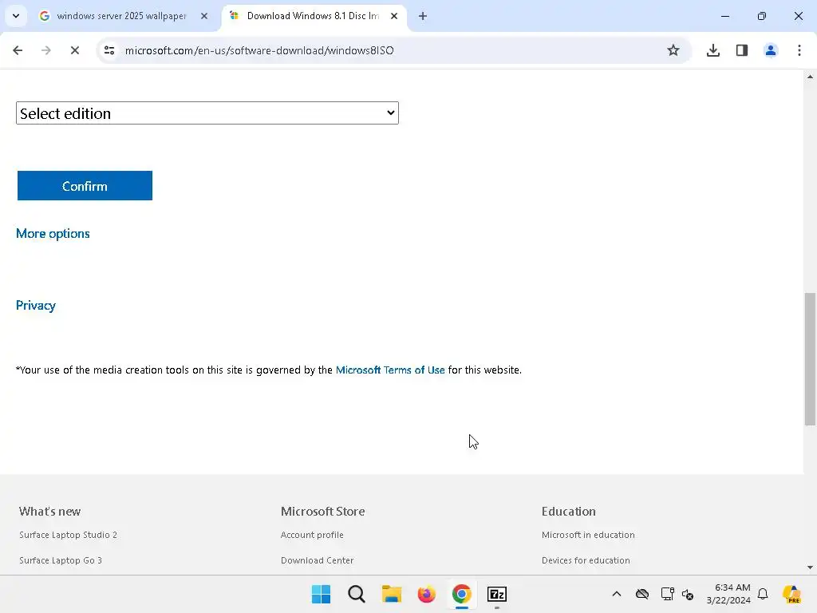Select the Download Windows 8.1 Disc Image tab
Viewport: 817px width, 613px height.
(313, 16)
